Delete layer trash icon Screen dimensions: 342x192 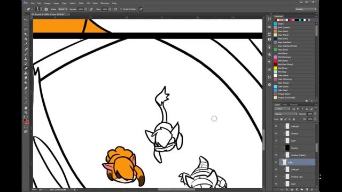pyautogui.click(x=312, y=190)
